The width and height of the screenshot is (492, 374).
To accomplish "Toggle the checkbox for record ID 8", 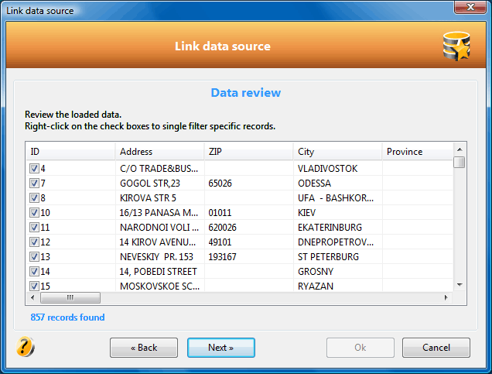I will click(34, 197).
